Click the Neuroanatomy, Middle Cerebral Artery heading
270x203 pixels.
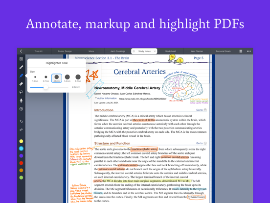pos(127,88)
